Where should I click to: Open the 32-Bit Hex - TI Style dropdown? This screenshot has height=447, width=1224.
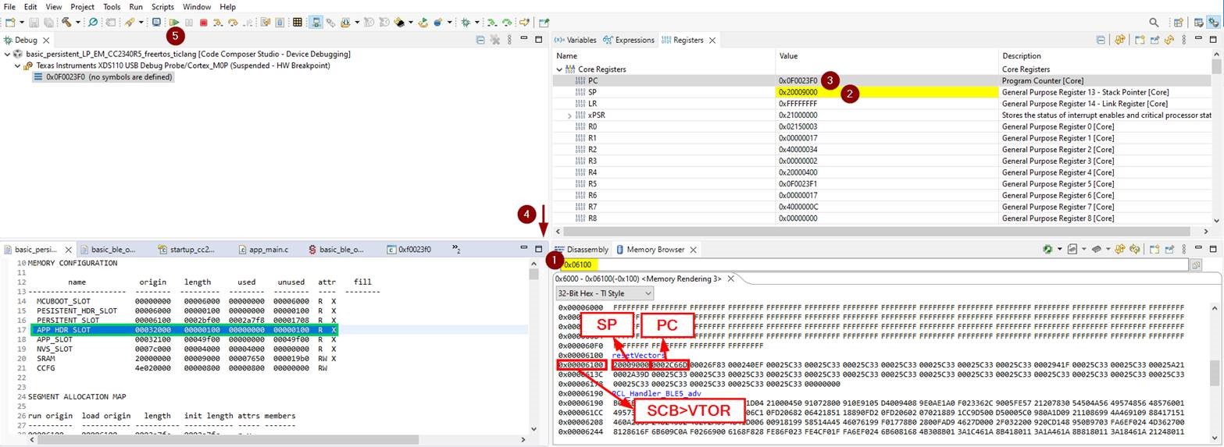point(604,293)
